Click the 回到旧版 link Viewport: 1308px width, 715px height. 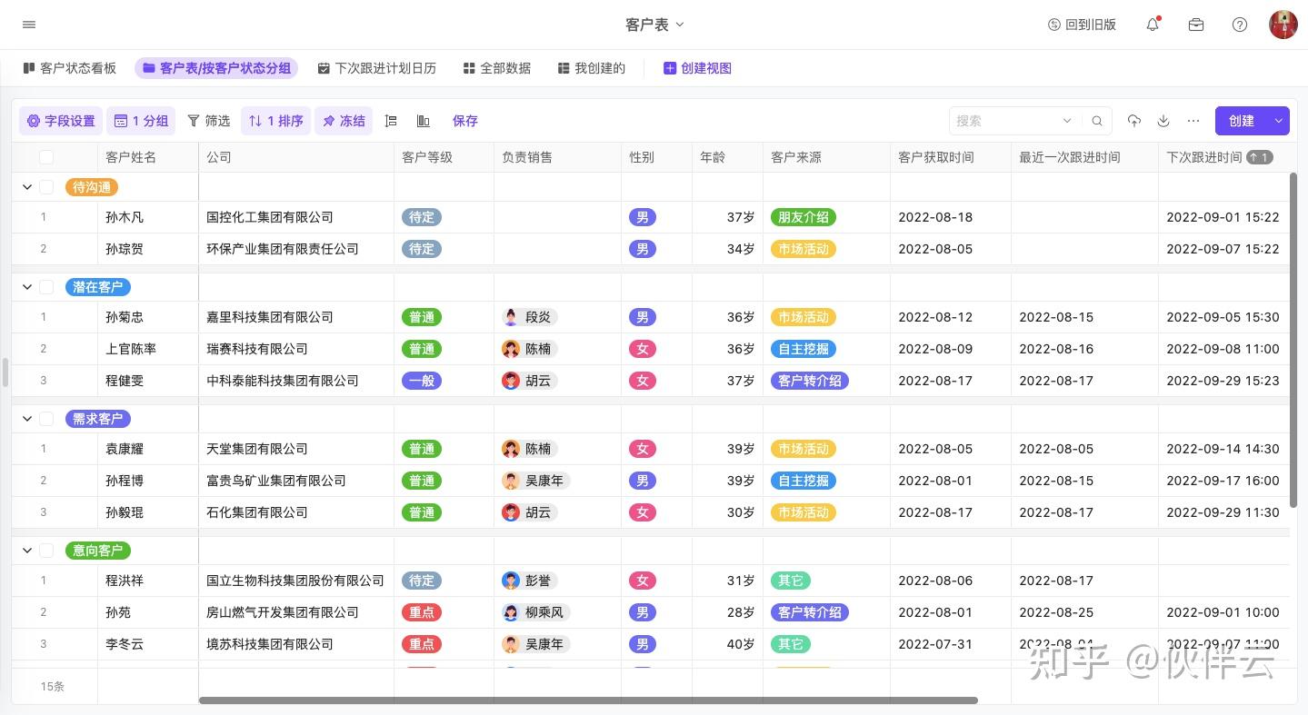[x=1082, y=25]
